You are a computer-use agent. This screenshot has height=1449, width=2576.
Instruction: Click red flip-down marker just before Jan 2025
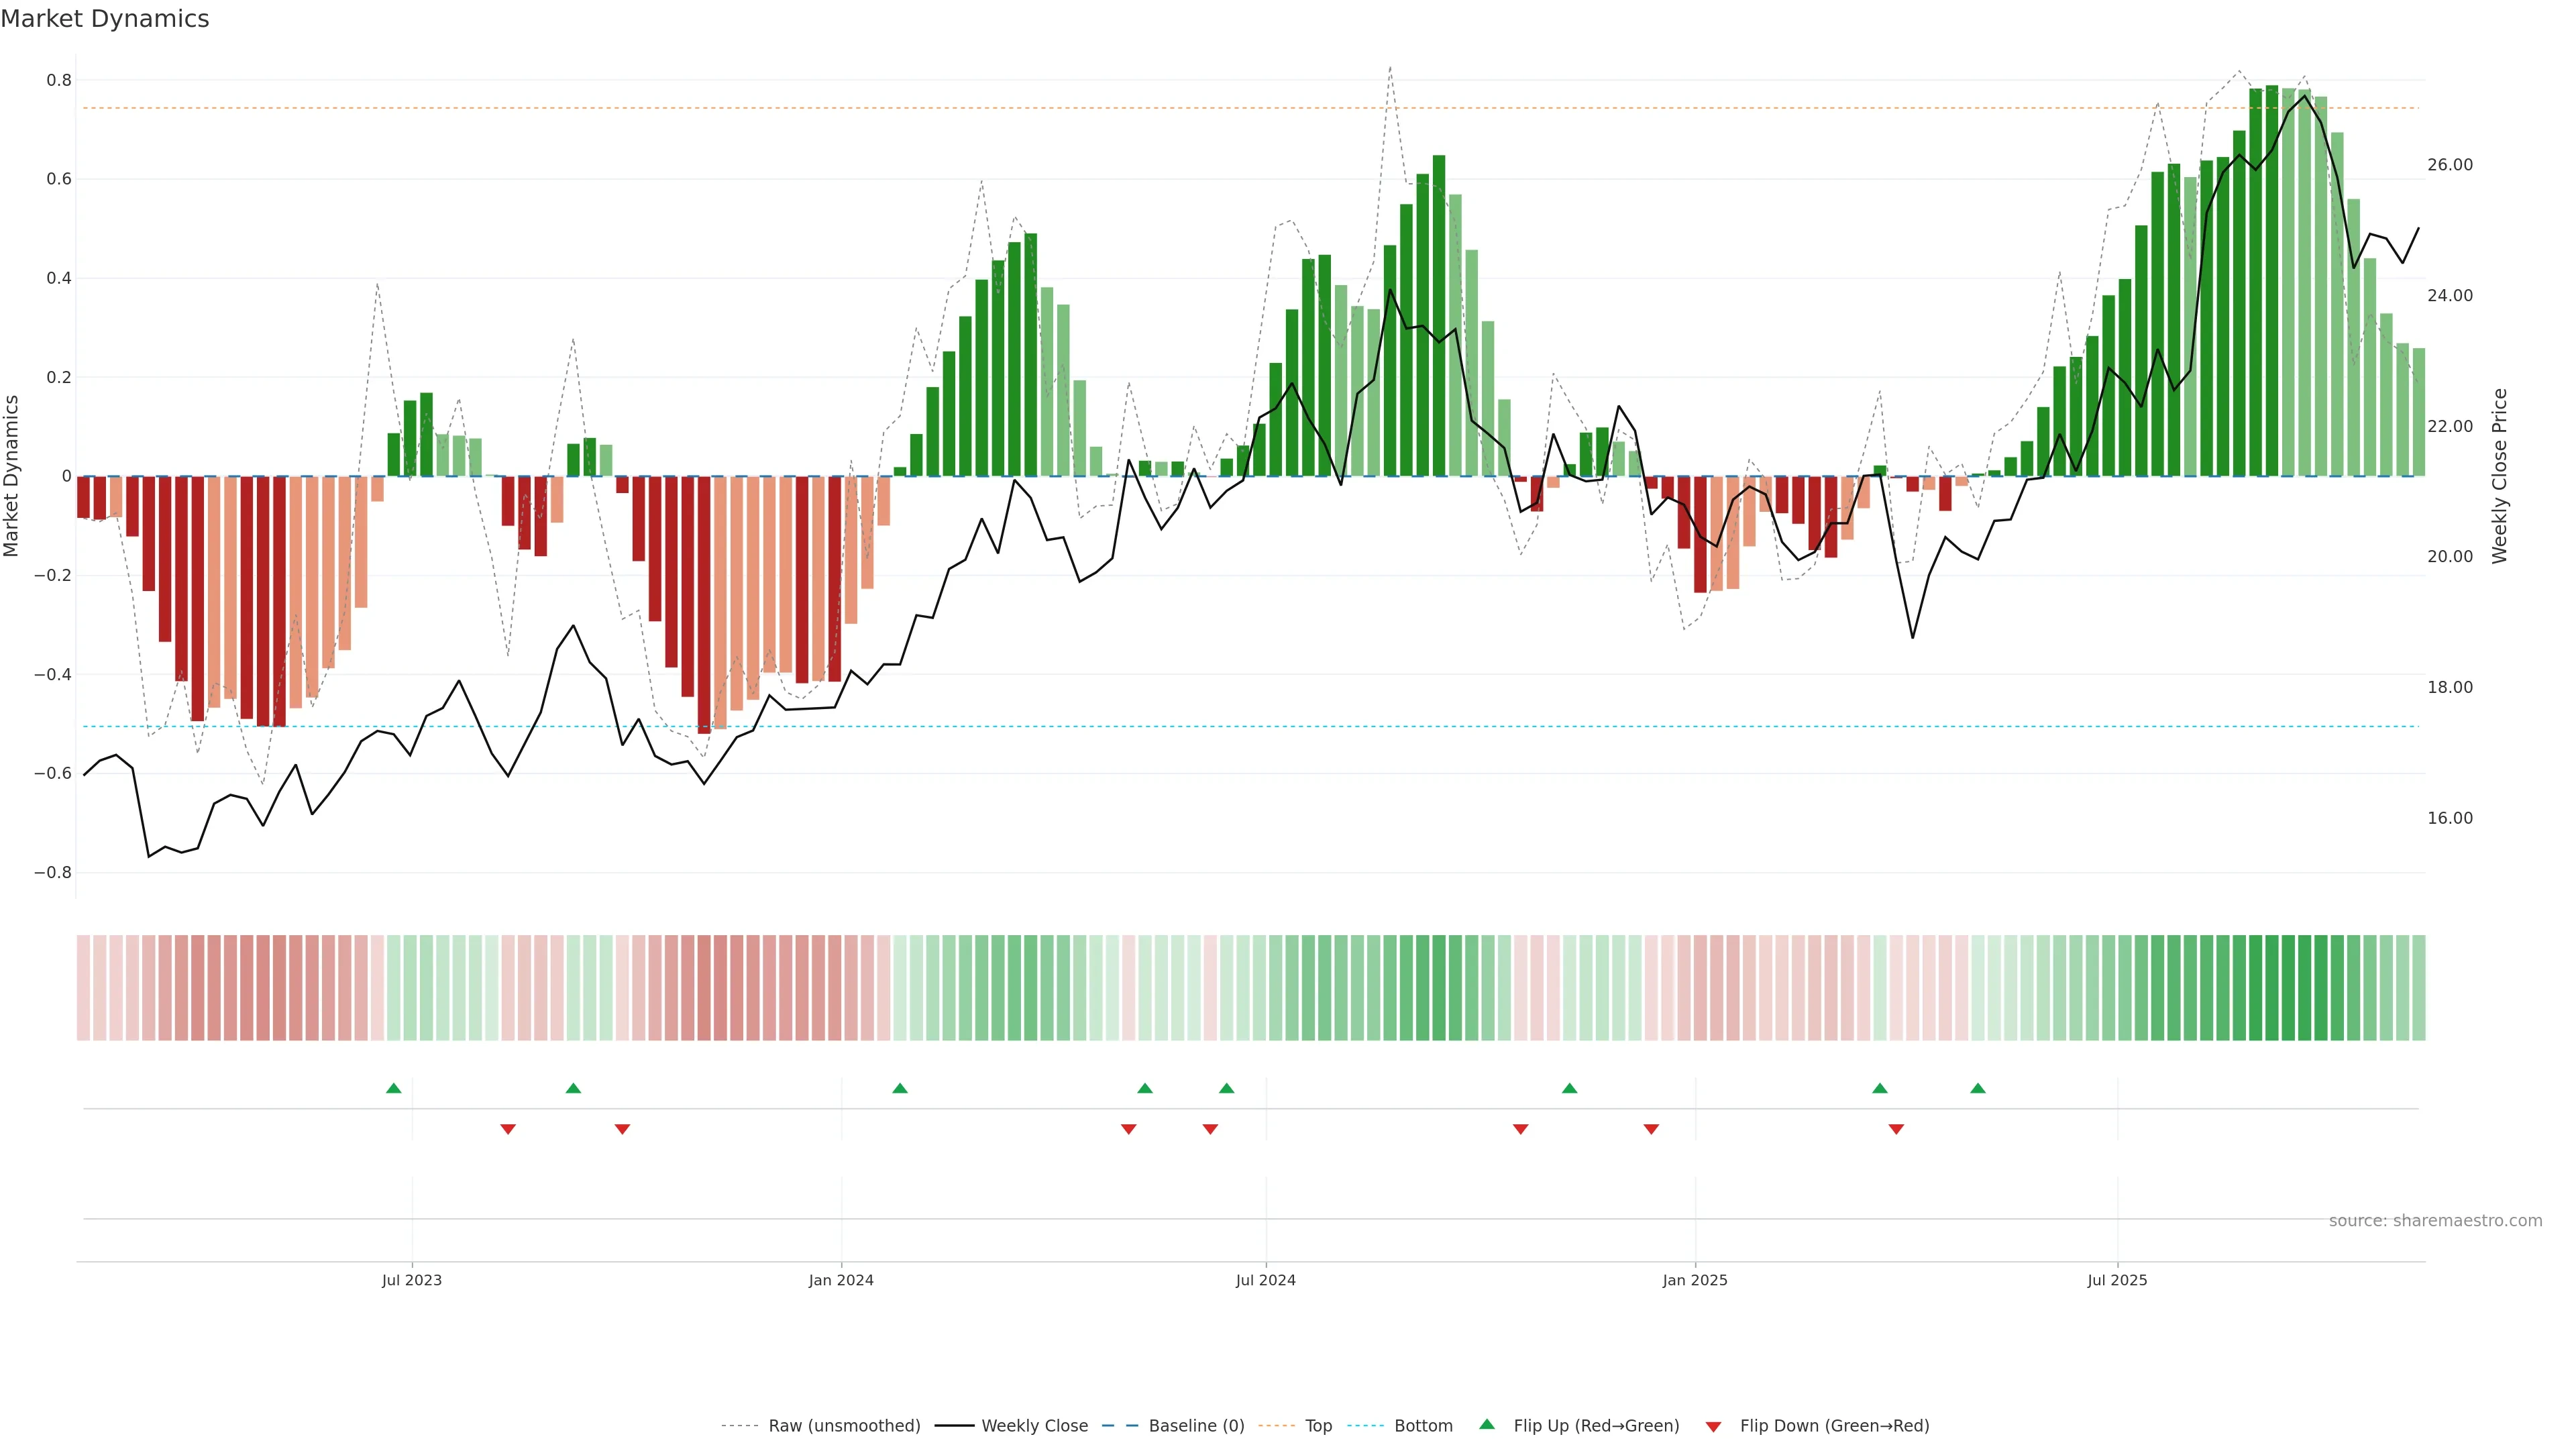[1651, 1129]
